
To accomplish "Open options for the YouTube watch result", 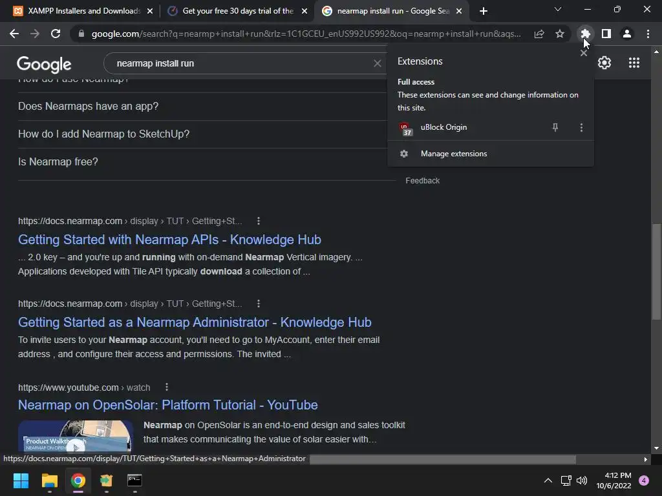I will 167,387.
